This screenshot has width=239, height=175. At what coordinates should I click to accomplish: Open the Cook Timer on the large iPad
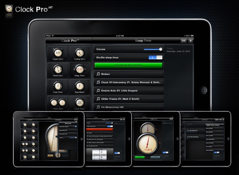(58, 87)
